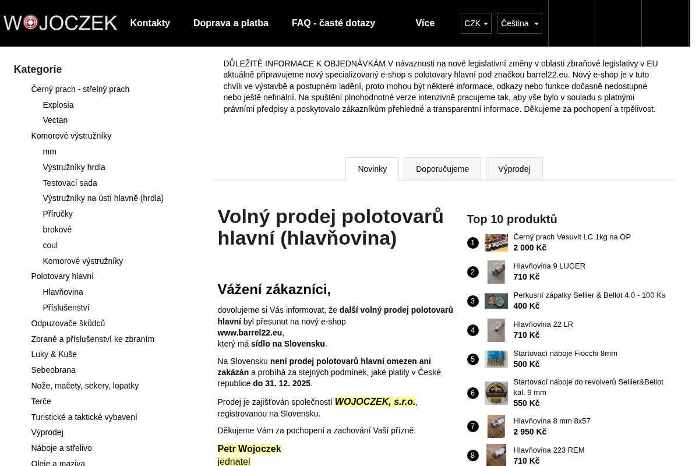
Task: Open Černý prach Vesuvit product thumbnail
Action: pos(496,243)
